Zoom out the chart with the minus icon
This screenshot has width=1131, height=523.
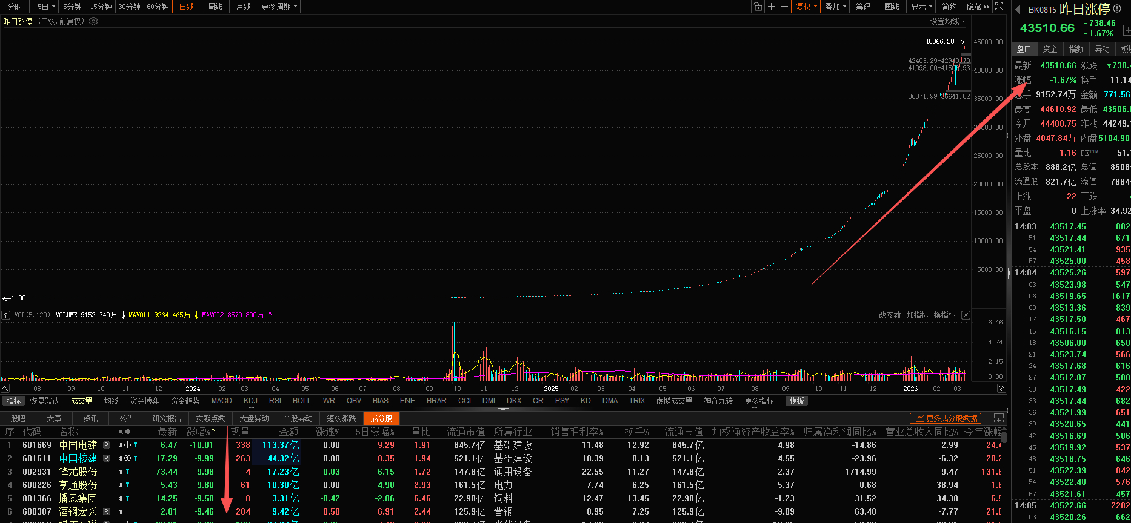pos(784,7)
